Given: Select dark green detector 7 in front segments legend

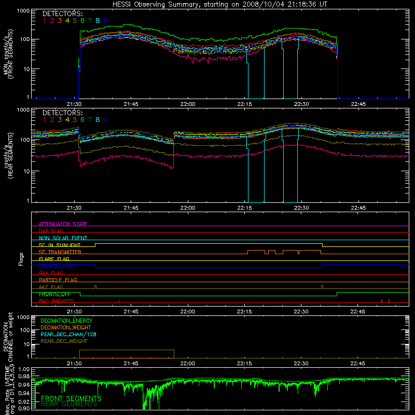Looking at the screenshot, I should click(90, 21).
